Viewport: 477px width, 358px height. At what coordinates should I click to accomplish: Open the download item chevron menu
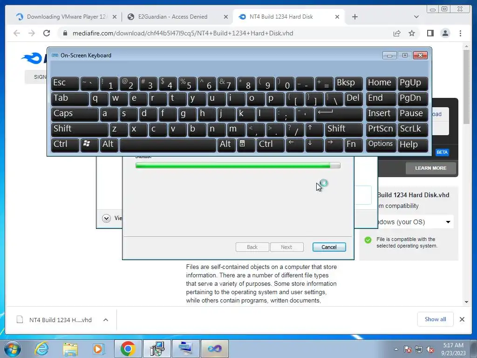point(106,320)
